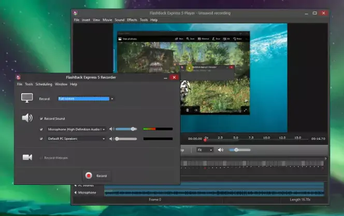The width and height of the screenshot is (344, 216).
Task: Open Tools menu in Player window
Action: tap(144, 20)
